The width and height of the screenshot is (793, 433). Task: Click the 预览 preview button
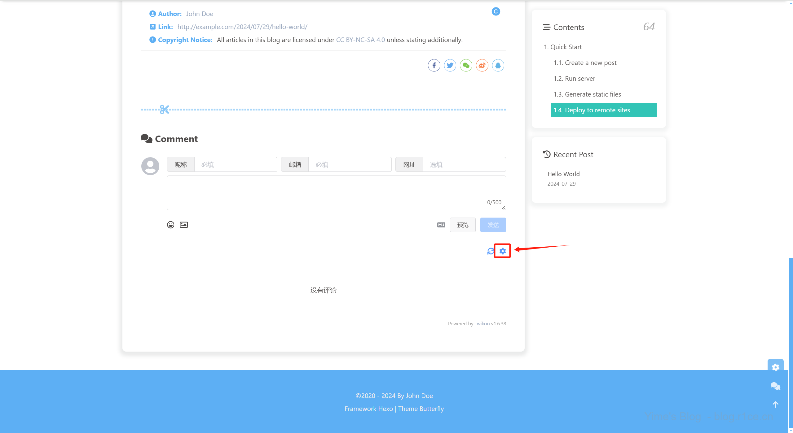(x=462, y=225)
